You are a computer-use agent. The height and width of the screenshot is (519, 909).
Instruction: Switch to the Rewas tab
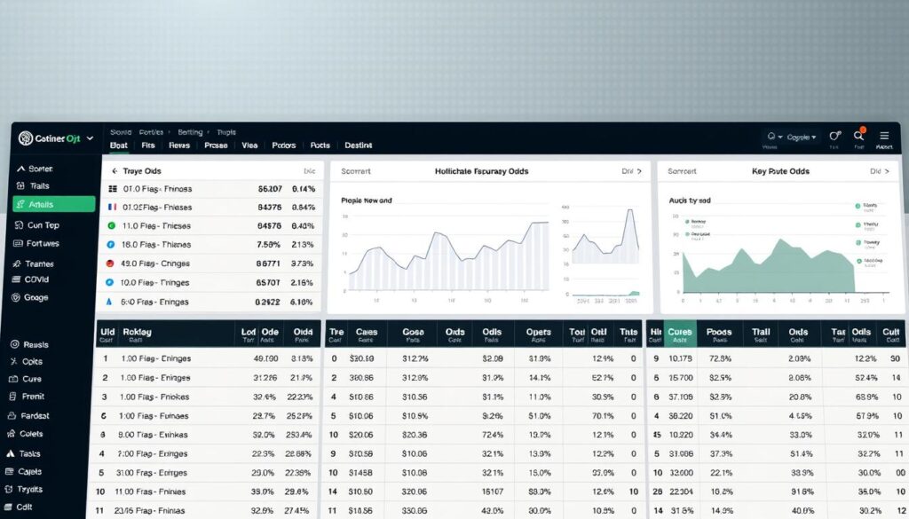179,145
